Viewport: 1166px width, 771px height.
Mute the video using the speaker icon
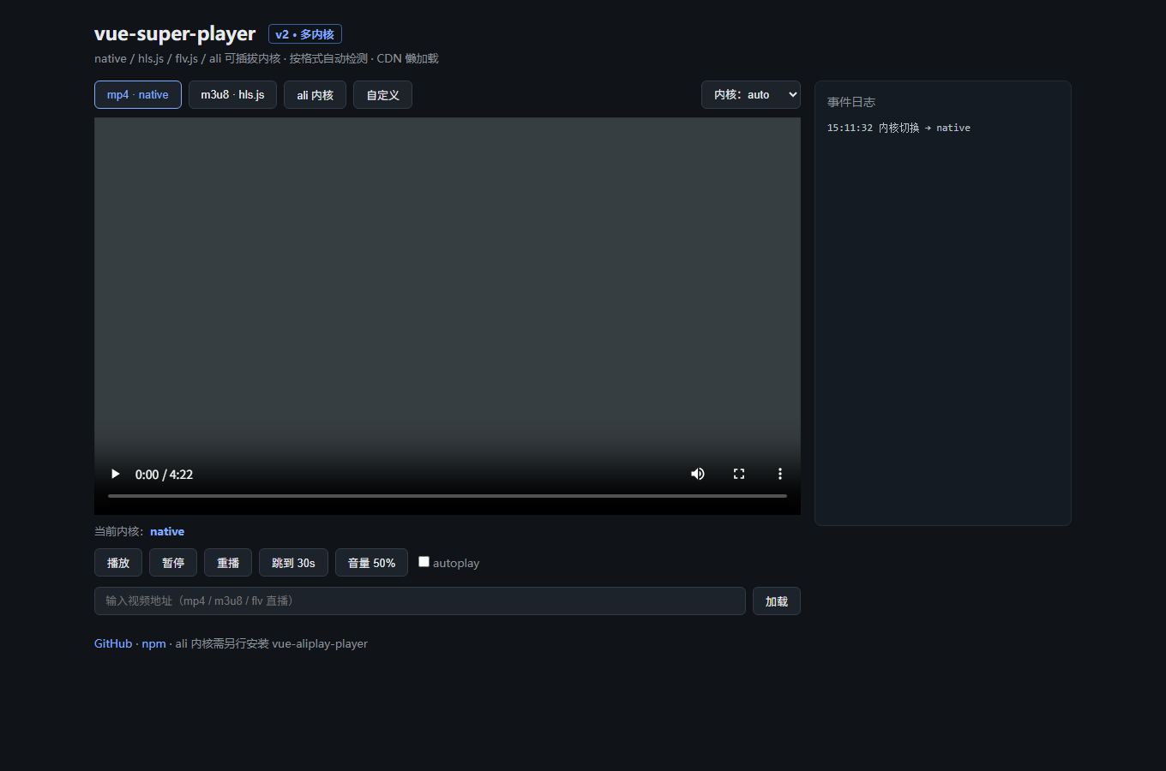(698, 474)
